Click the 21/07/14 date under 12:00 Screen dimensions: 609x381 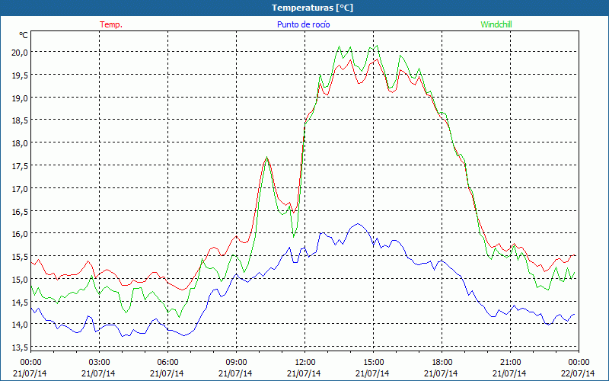pos(304,373)
